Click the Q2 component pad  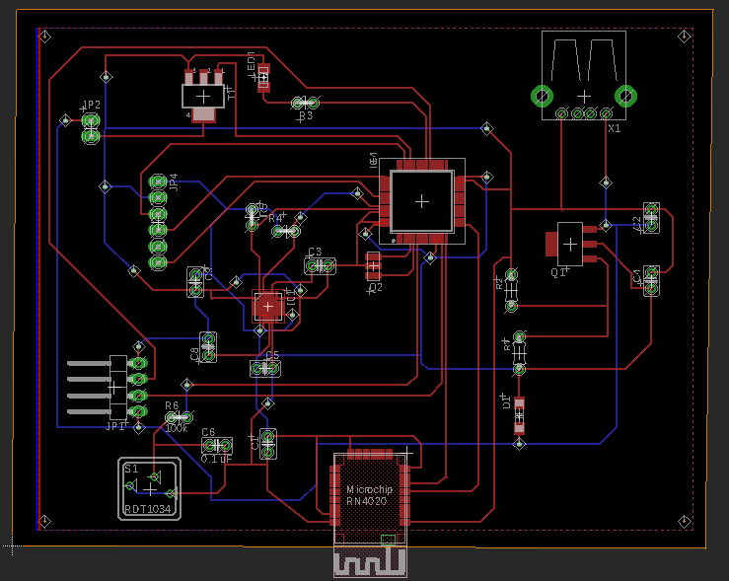pyautogui.click(x=374, y=266)
